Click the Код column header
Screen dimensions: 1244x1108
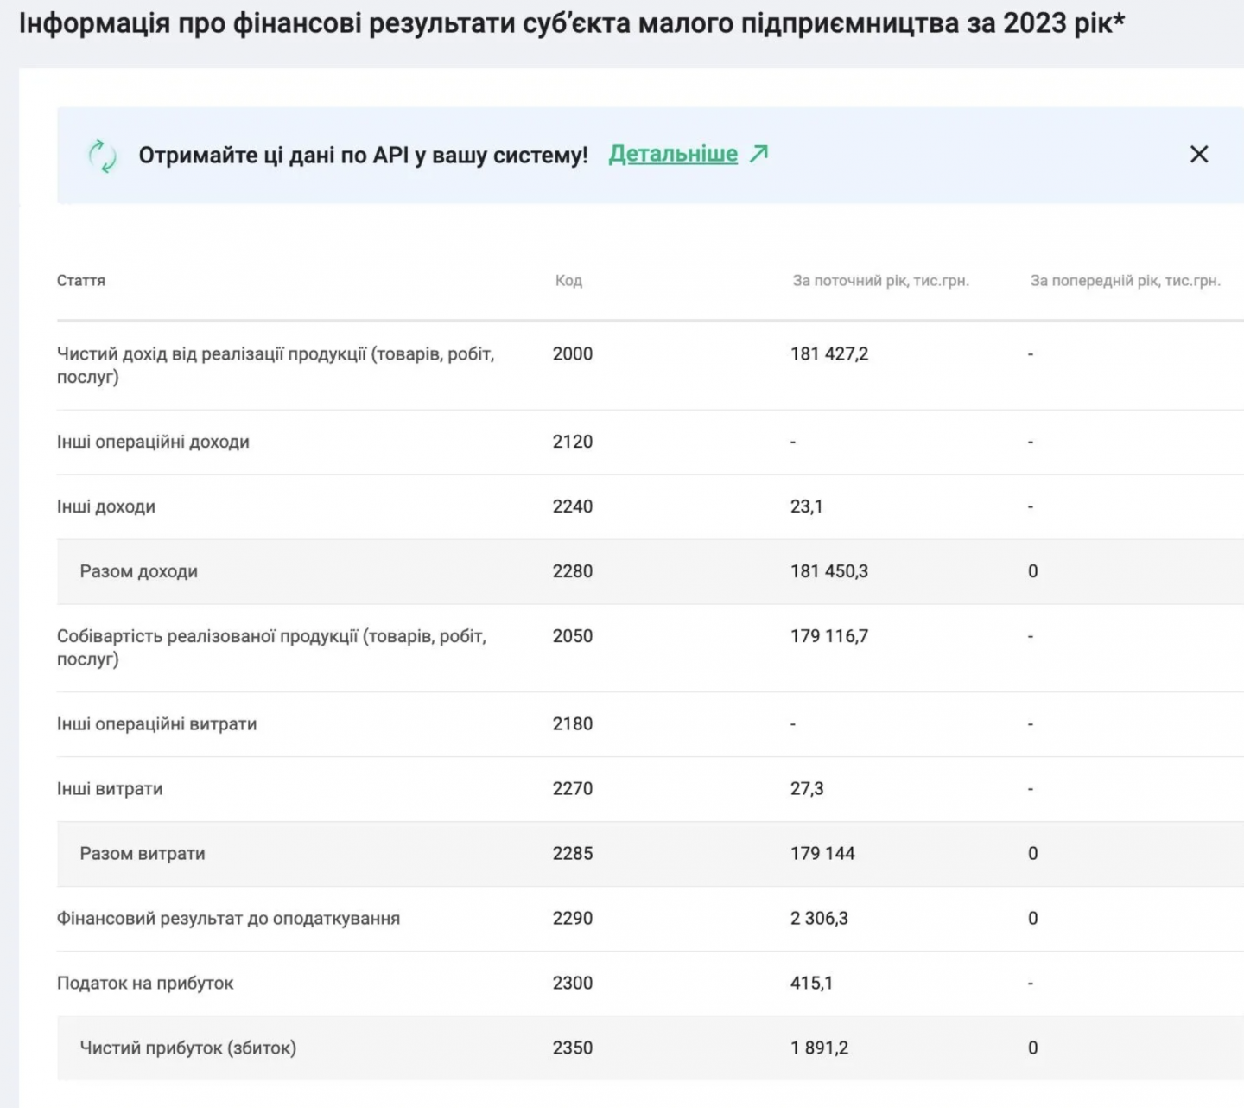coord(568,281)
